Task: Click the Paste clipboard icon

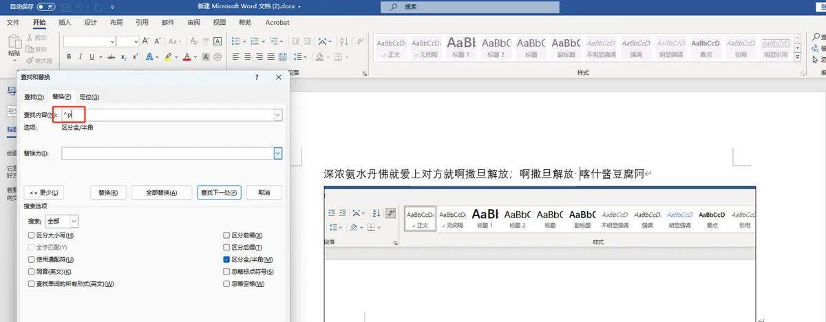Action: point(14,41)
